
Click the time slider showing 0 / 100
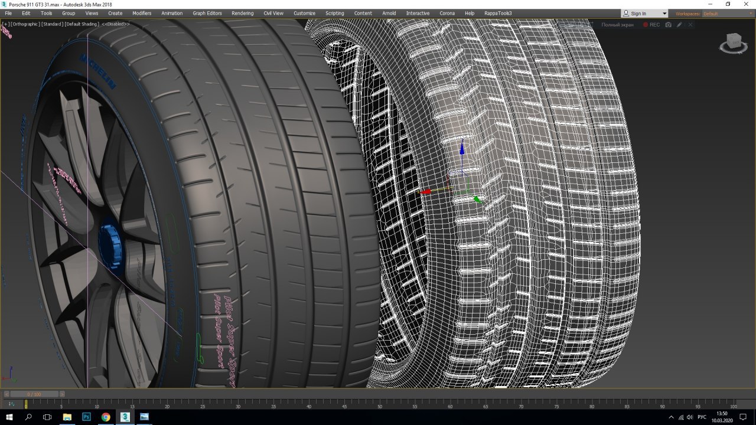[x=34, y=394]
